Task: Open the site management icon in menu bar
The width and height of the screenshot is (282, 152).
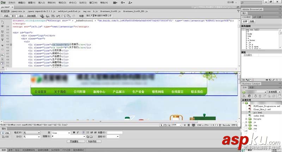Action: click(130, 3)
